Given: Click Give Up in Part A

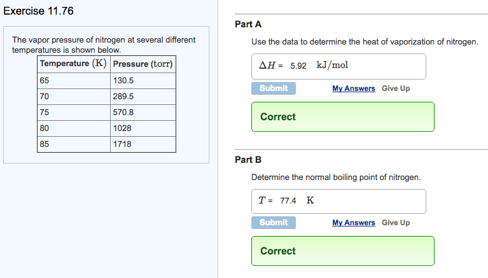Looking at the screenshot, I should pyautogui.click(x=396, y=88).
